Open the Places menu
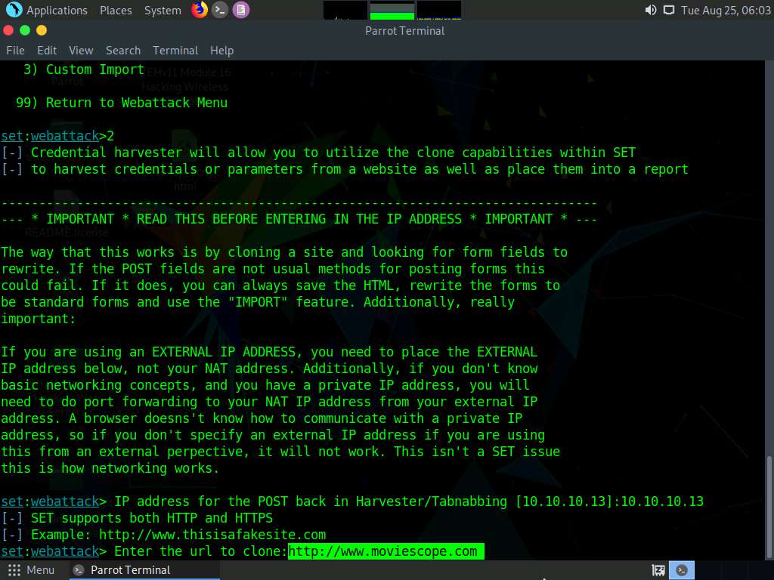The width and height of the screenshot is (774, 580). click(x=116, y=11)
